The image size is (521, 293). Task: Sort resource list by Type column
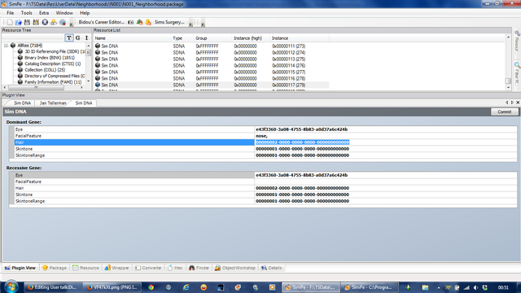click(x=182, y=38)
